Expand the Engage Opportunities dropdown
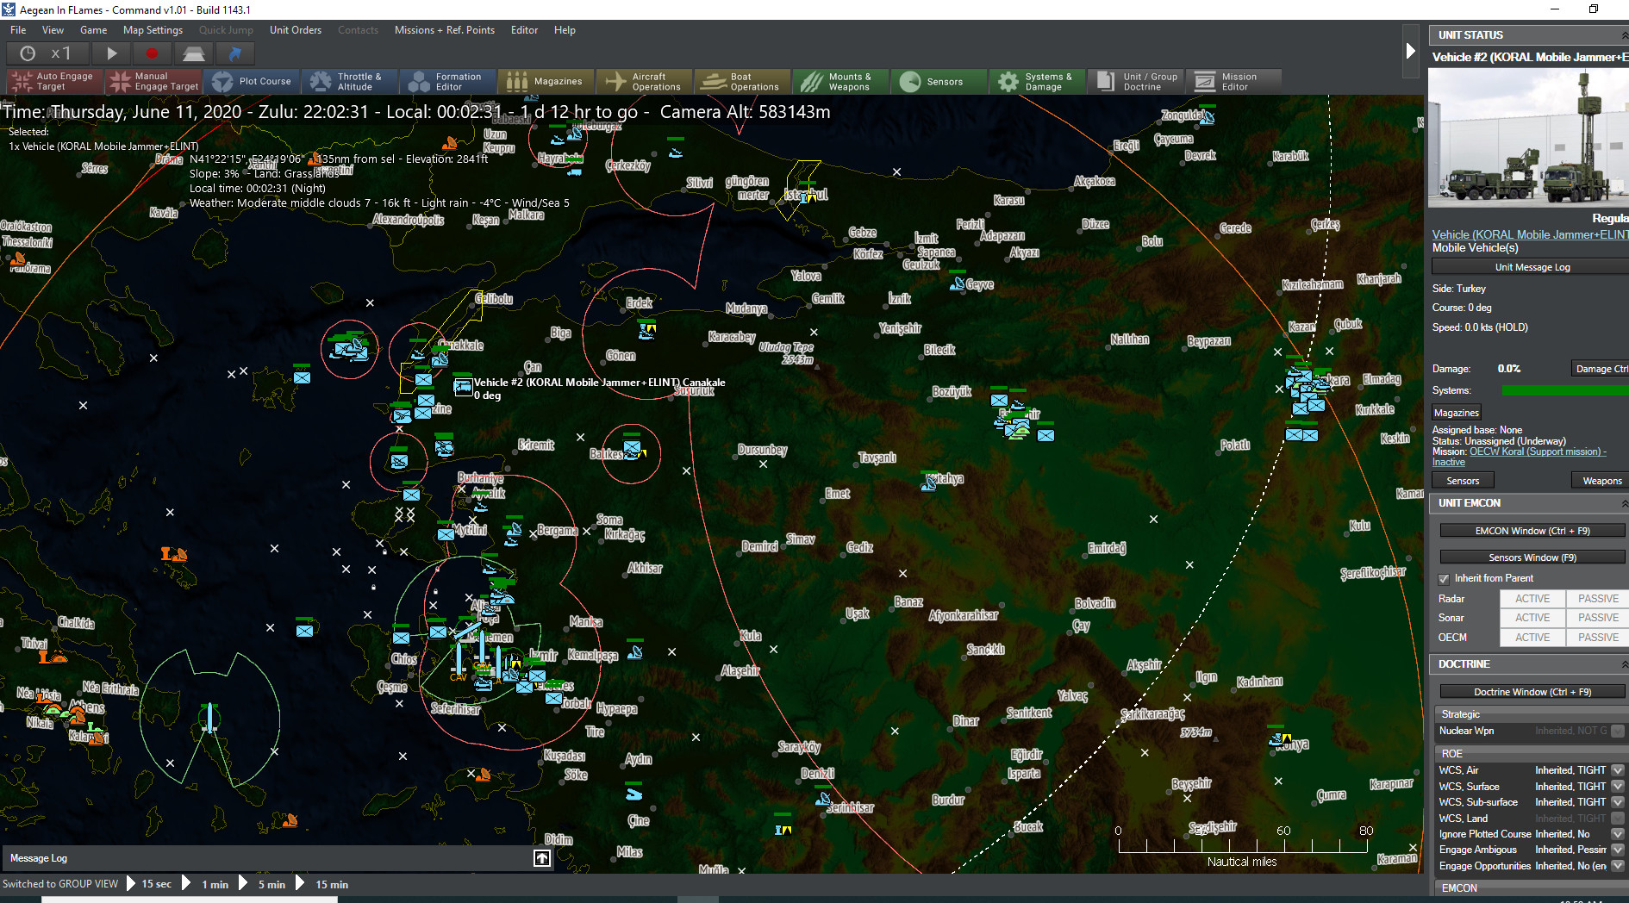The image size is (1629, 903). tap(1618, 866)
